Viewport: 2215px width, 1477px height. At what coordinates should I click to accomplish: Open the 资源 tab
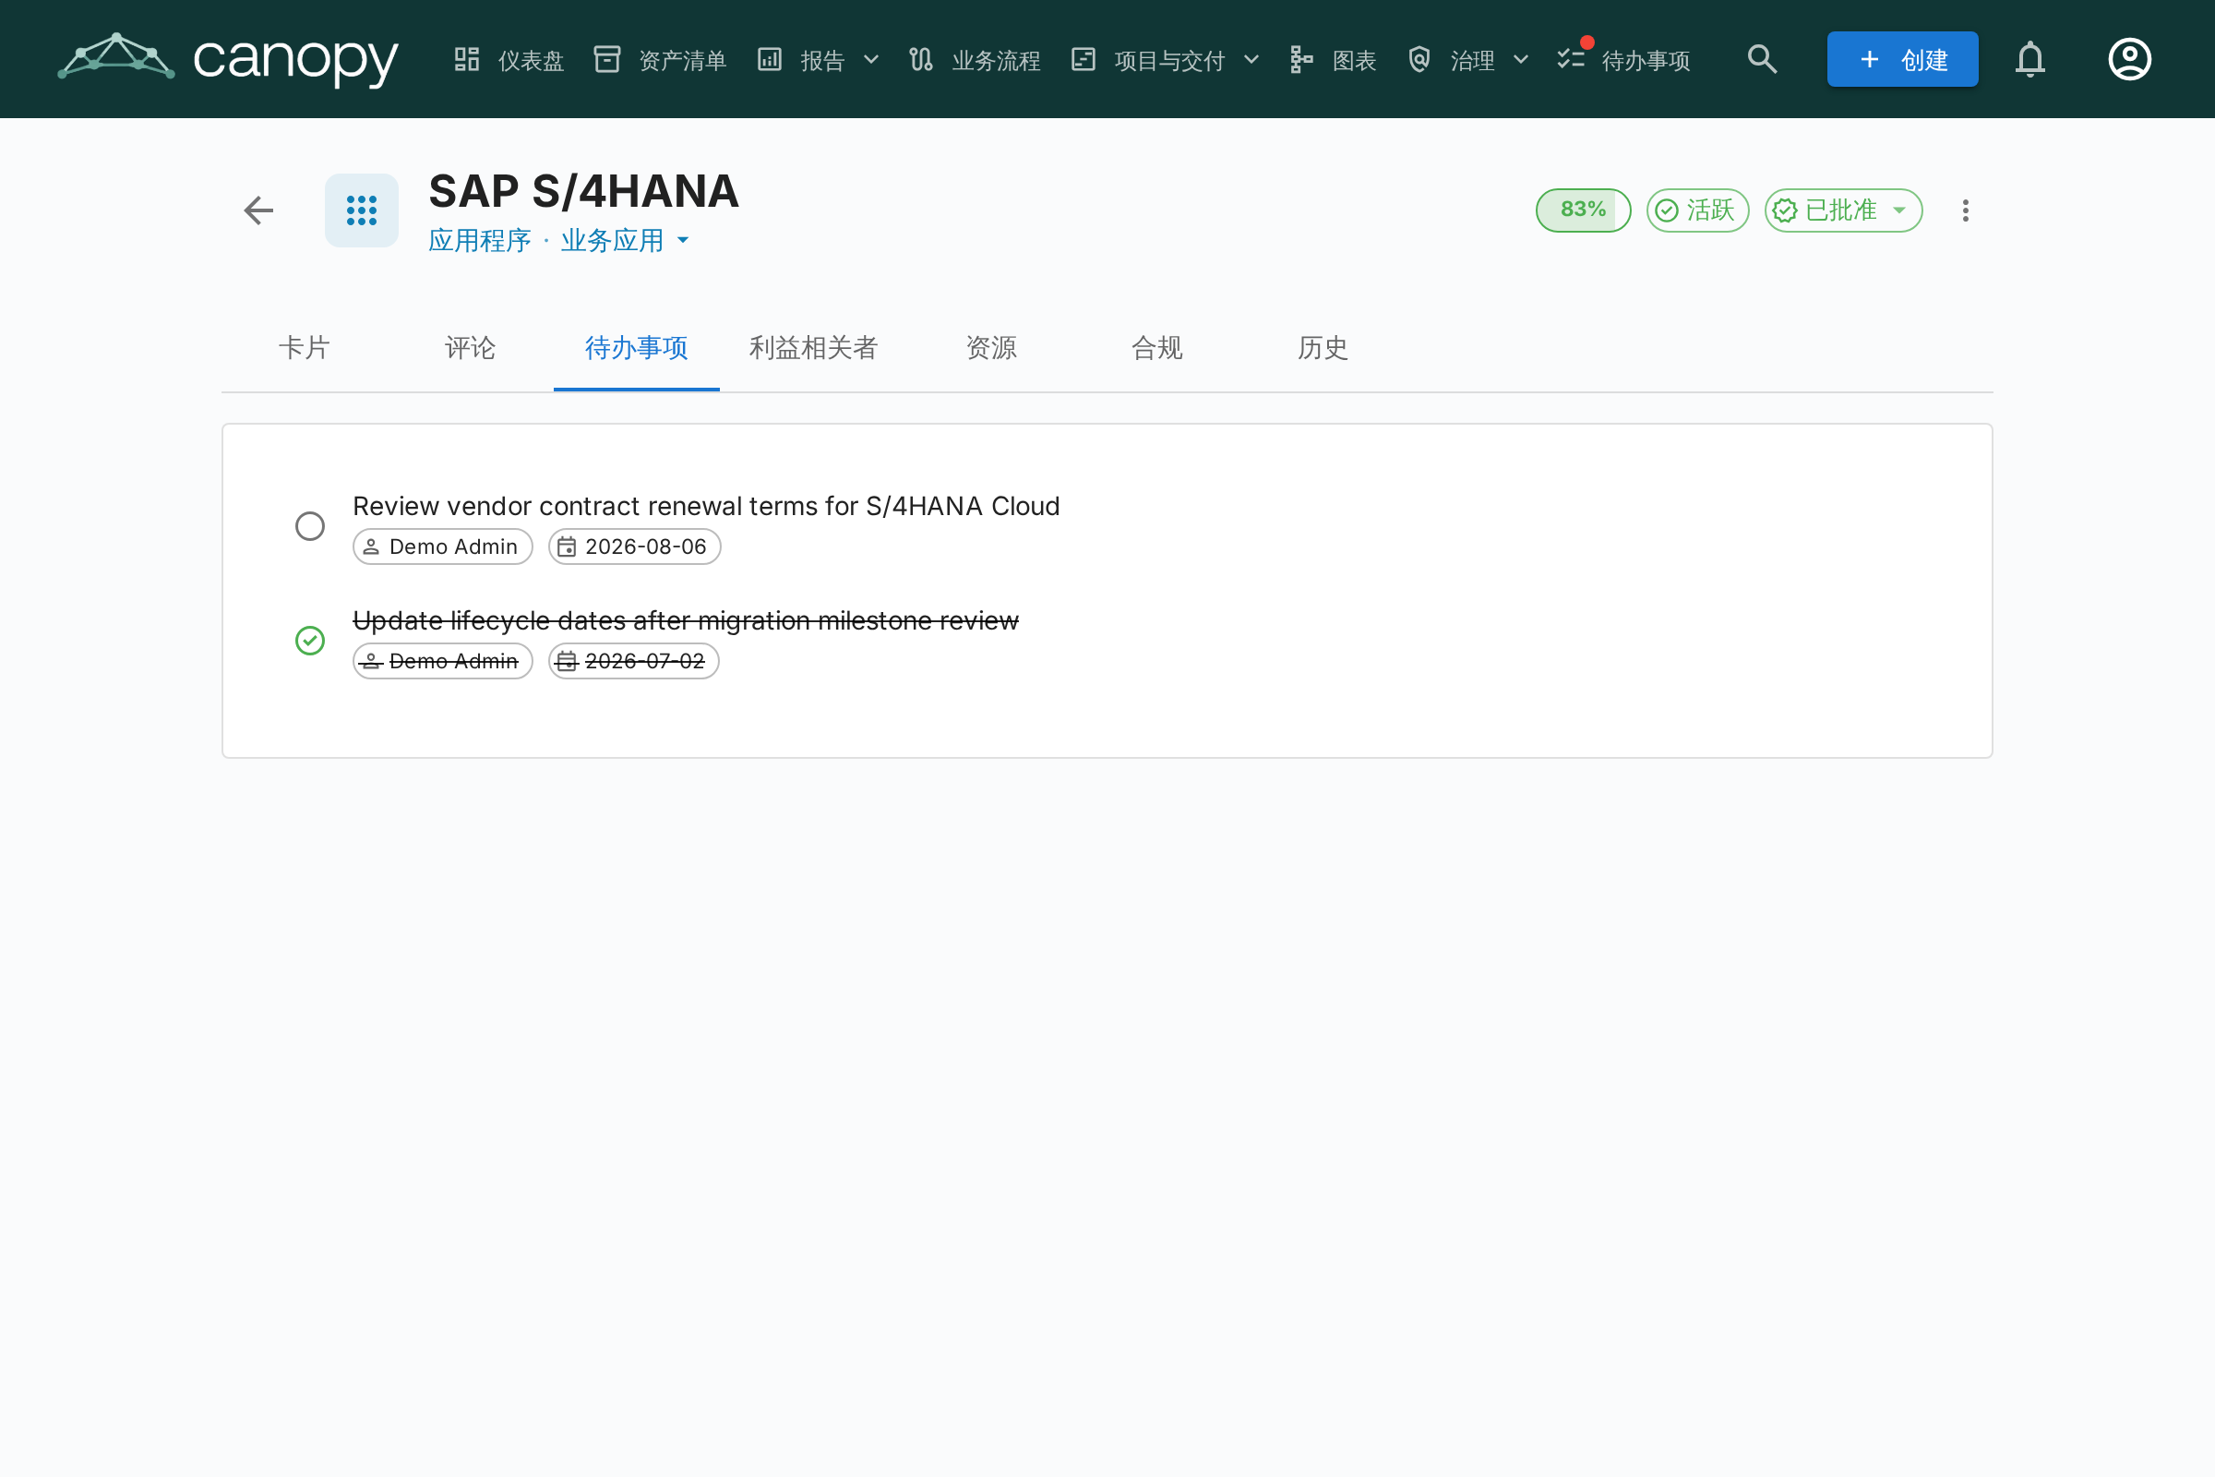991,349
